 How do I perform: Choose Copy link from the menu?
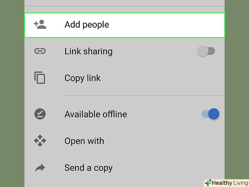(x=124, y=78)
